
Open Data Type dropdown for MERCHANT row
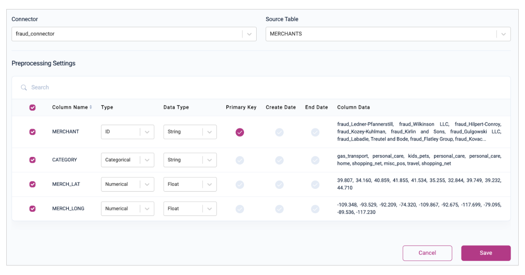(190, 132)
